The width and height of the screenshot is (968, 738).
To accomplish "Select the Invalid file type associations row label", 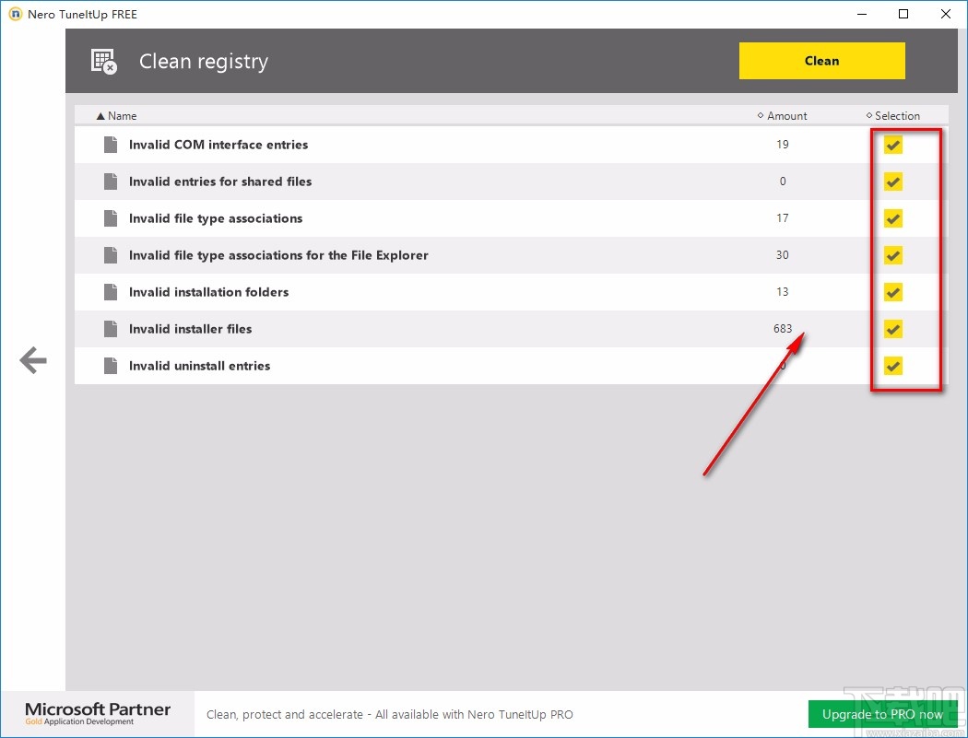I will (x=216, y=218).
